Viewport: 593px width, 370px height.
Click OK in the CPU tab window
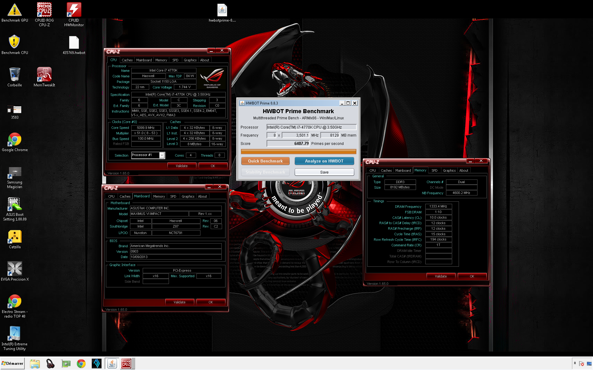tap(213, 166)
